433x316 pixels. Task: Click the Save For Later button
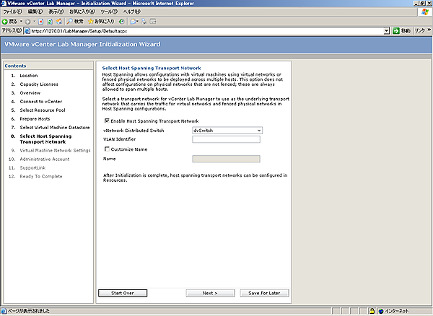[264, 293]
